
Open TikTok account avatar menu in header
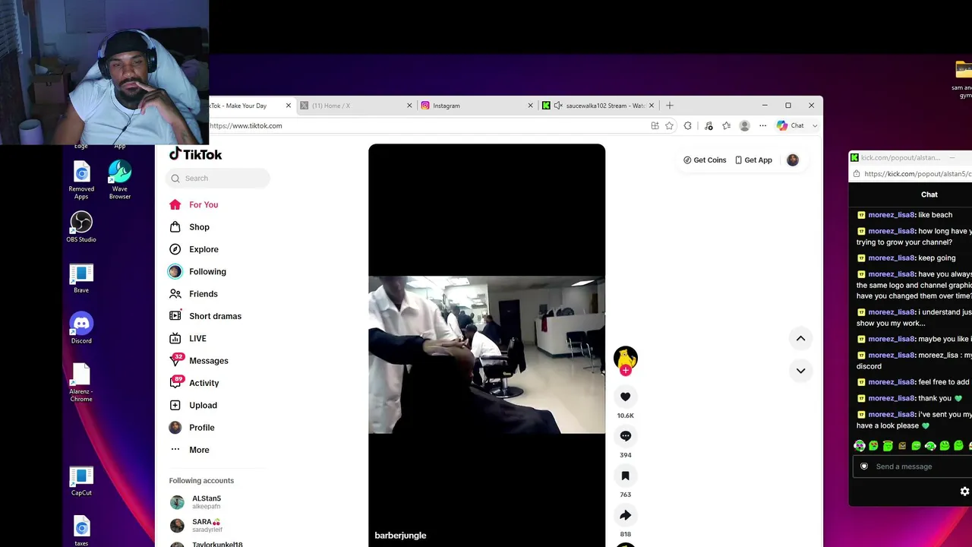(x=793, y=160)
